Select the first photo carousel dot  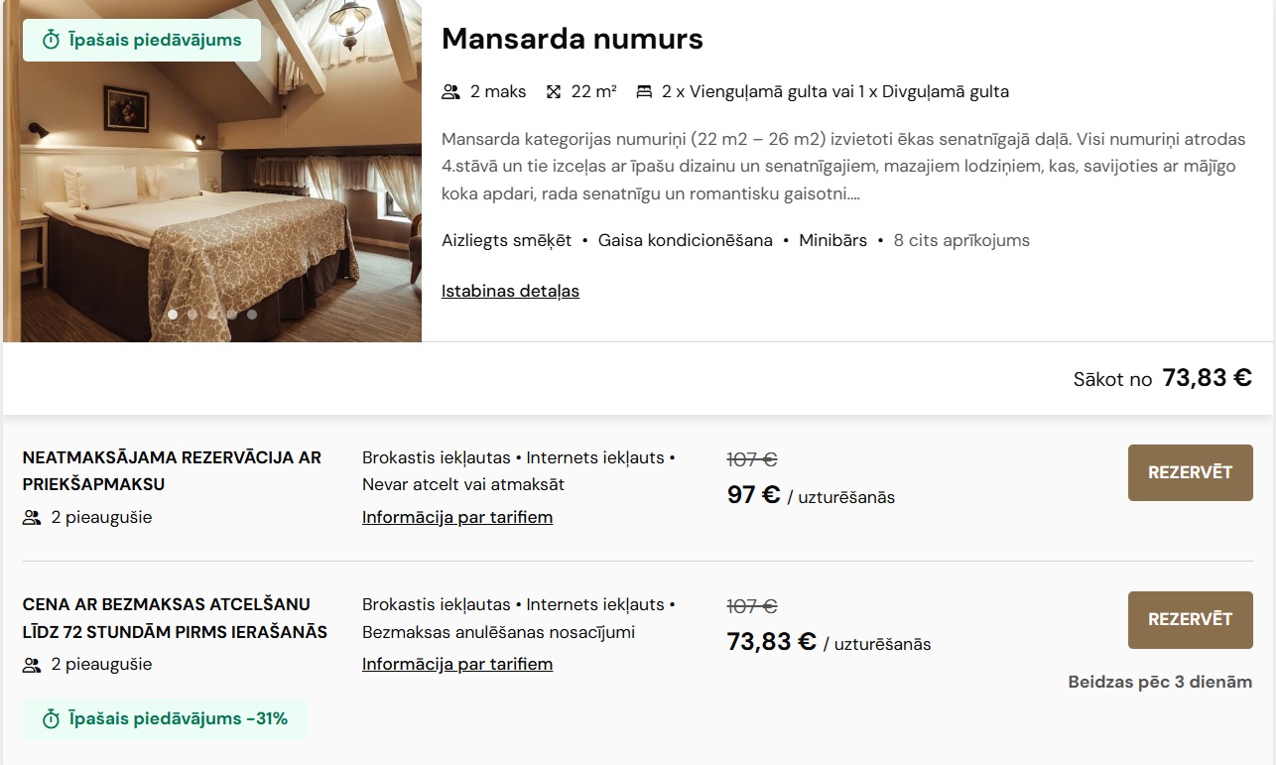click(173, 315)
